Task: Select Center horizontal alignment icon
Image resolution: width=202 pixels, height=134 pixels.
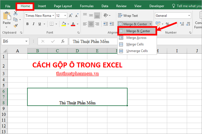Action: [91, 24]
